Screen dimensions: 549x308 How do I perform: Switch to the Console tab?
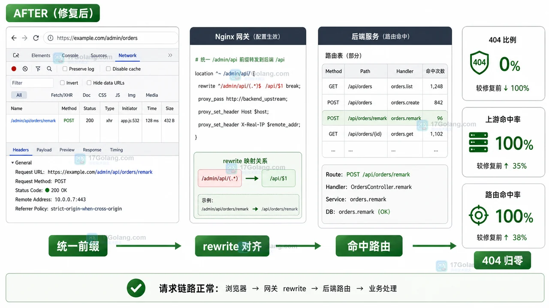point(70,56)
